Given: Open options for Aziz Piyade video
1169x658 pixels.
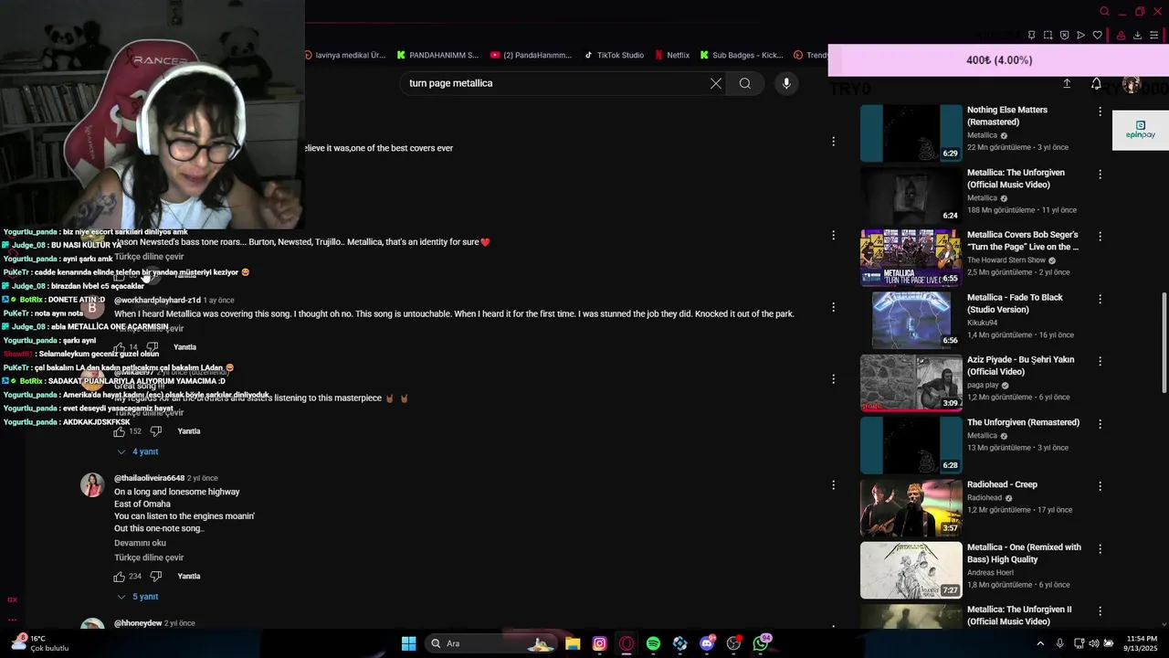Looking at the screenshot, I should click(x=1100, y=361).
